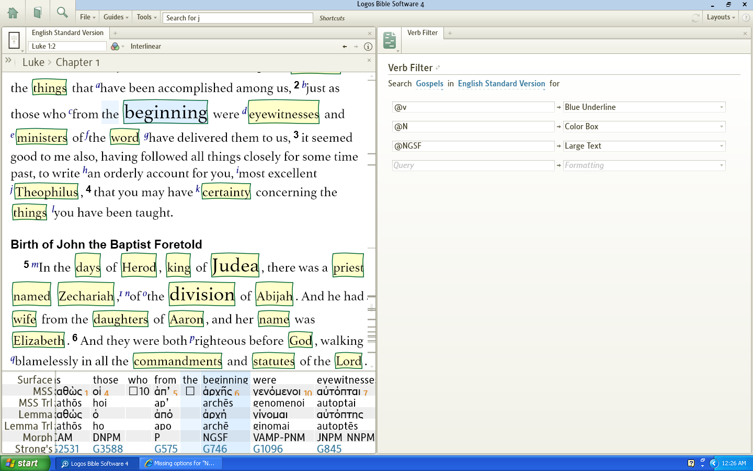Close the English Standard Version panel
The height and width of the screenshot is (471, 753).
[370, 33]
